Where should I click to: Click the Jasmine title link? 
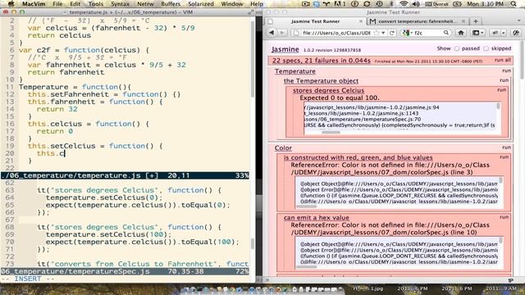click(x=285, y=49)
